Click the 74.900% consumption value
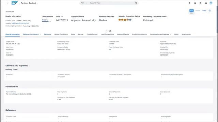This screenshot has width=218, height=122. (45, 20)
